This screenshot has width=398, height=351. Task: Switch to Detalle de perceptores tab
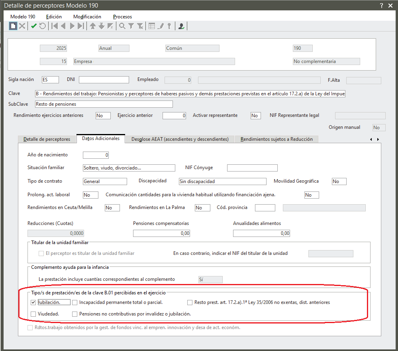pyautogui.click(x=47, y=139)
